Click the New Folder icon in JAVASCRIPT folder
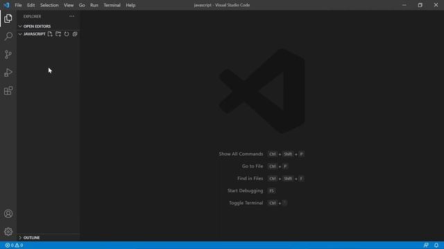444x249 pixels. point(58,34)
